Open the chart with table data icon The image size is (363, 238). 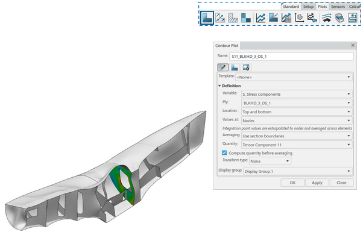point(286,18)
